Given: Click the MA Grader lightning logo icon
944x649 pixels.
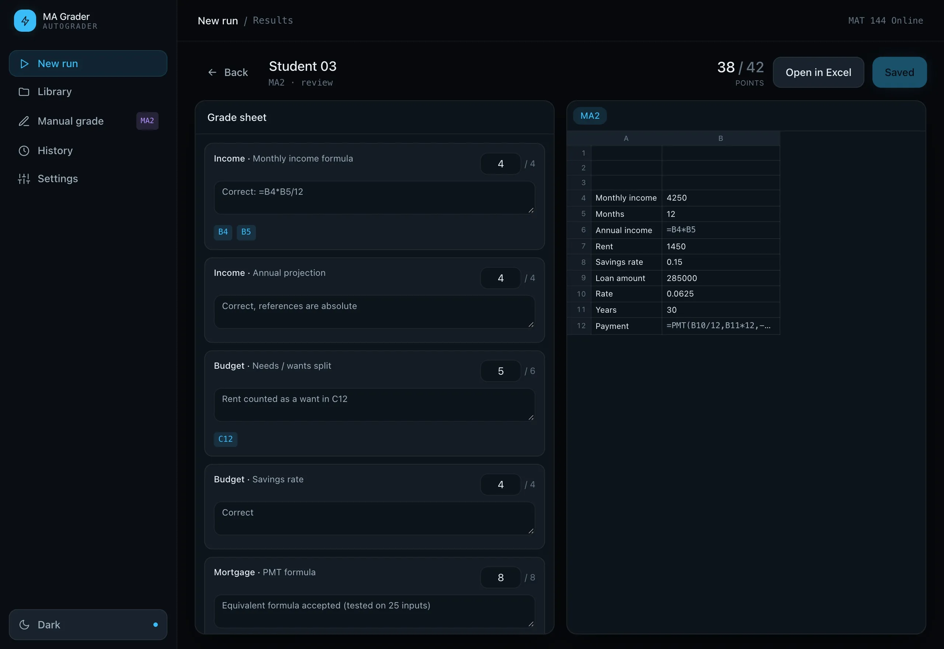Looking at the screenshot, I should click(x=25, y=21).
